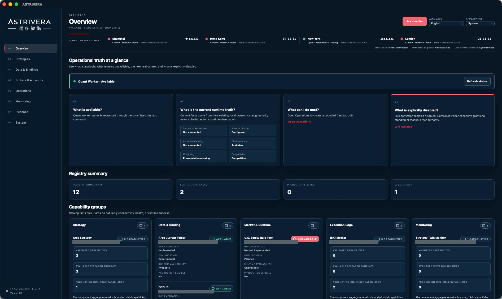Viewport: 502px width, 299px height.
Task: Click Hong Kong market status dot
Action: (x=207, y=39)
